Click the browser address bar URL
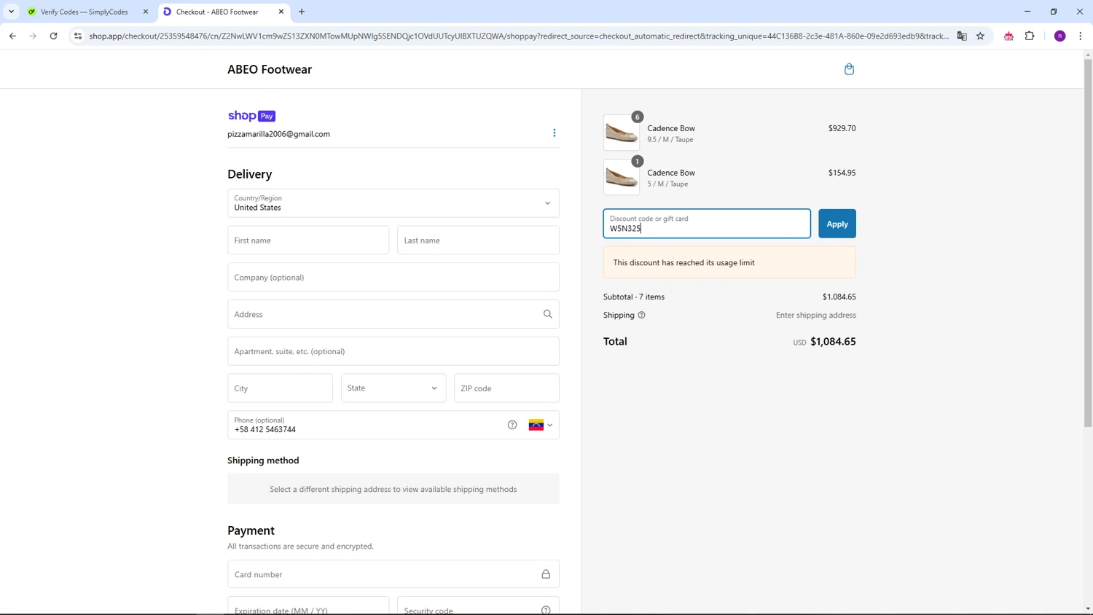This screenshot has height=615, width=1093. (x=519, y=36)
